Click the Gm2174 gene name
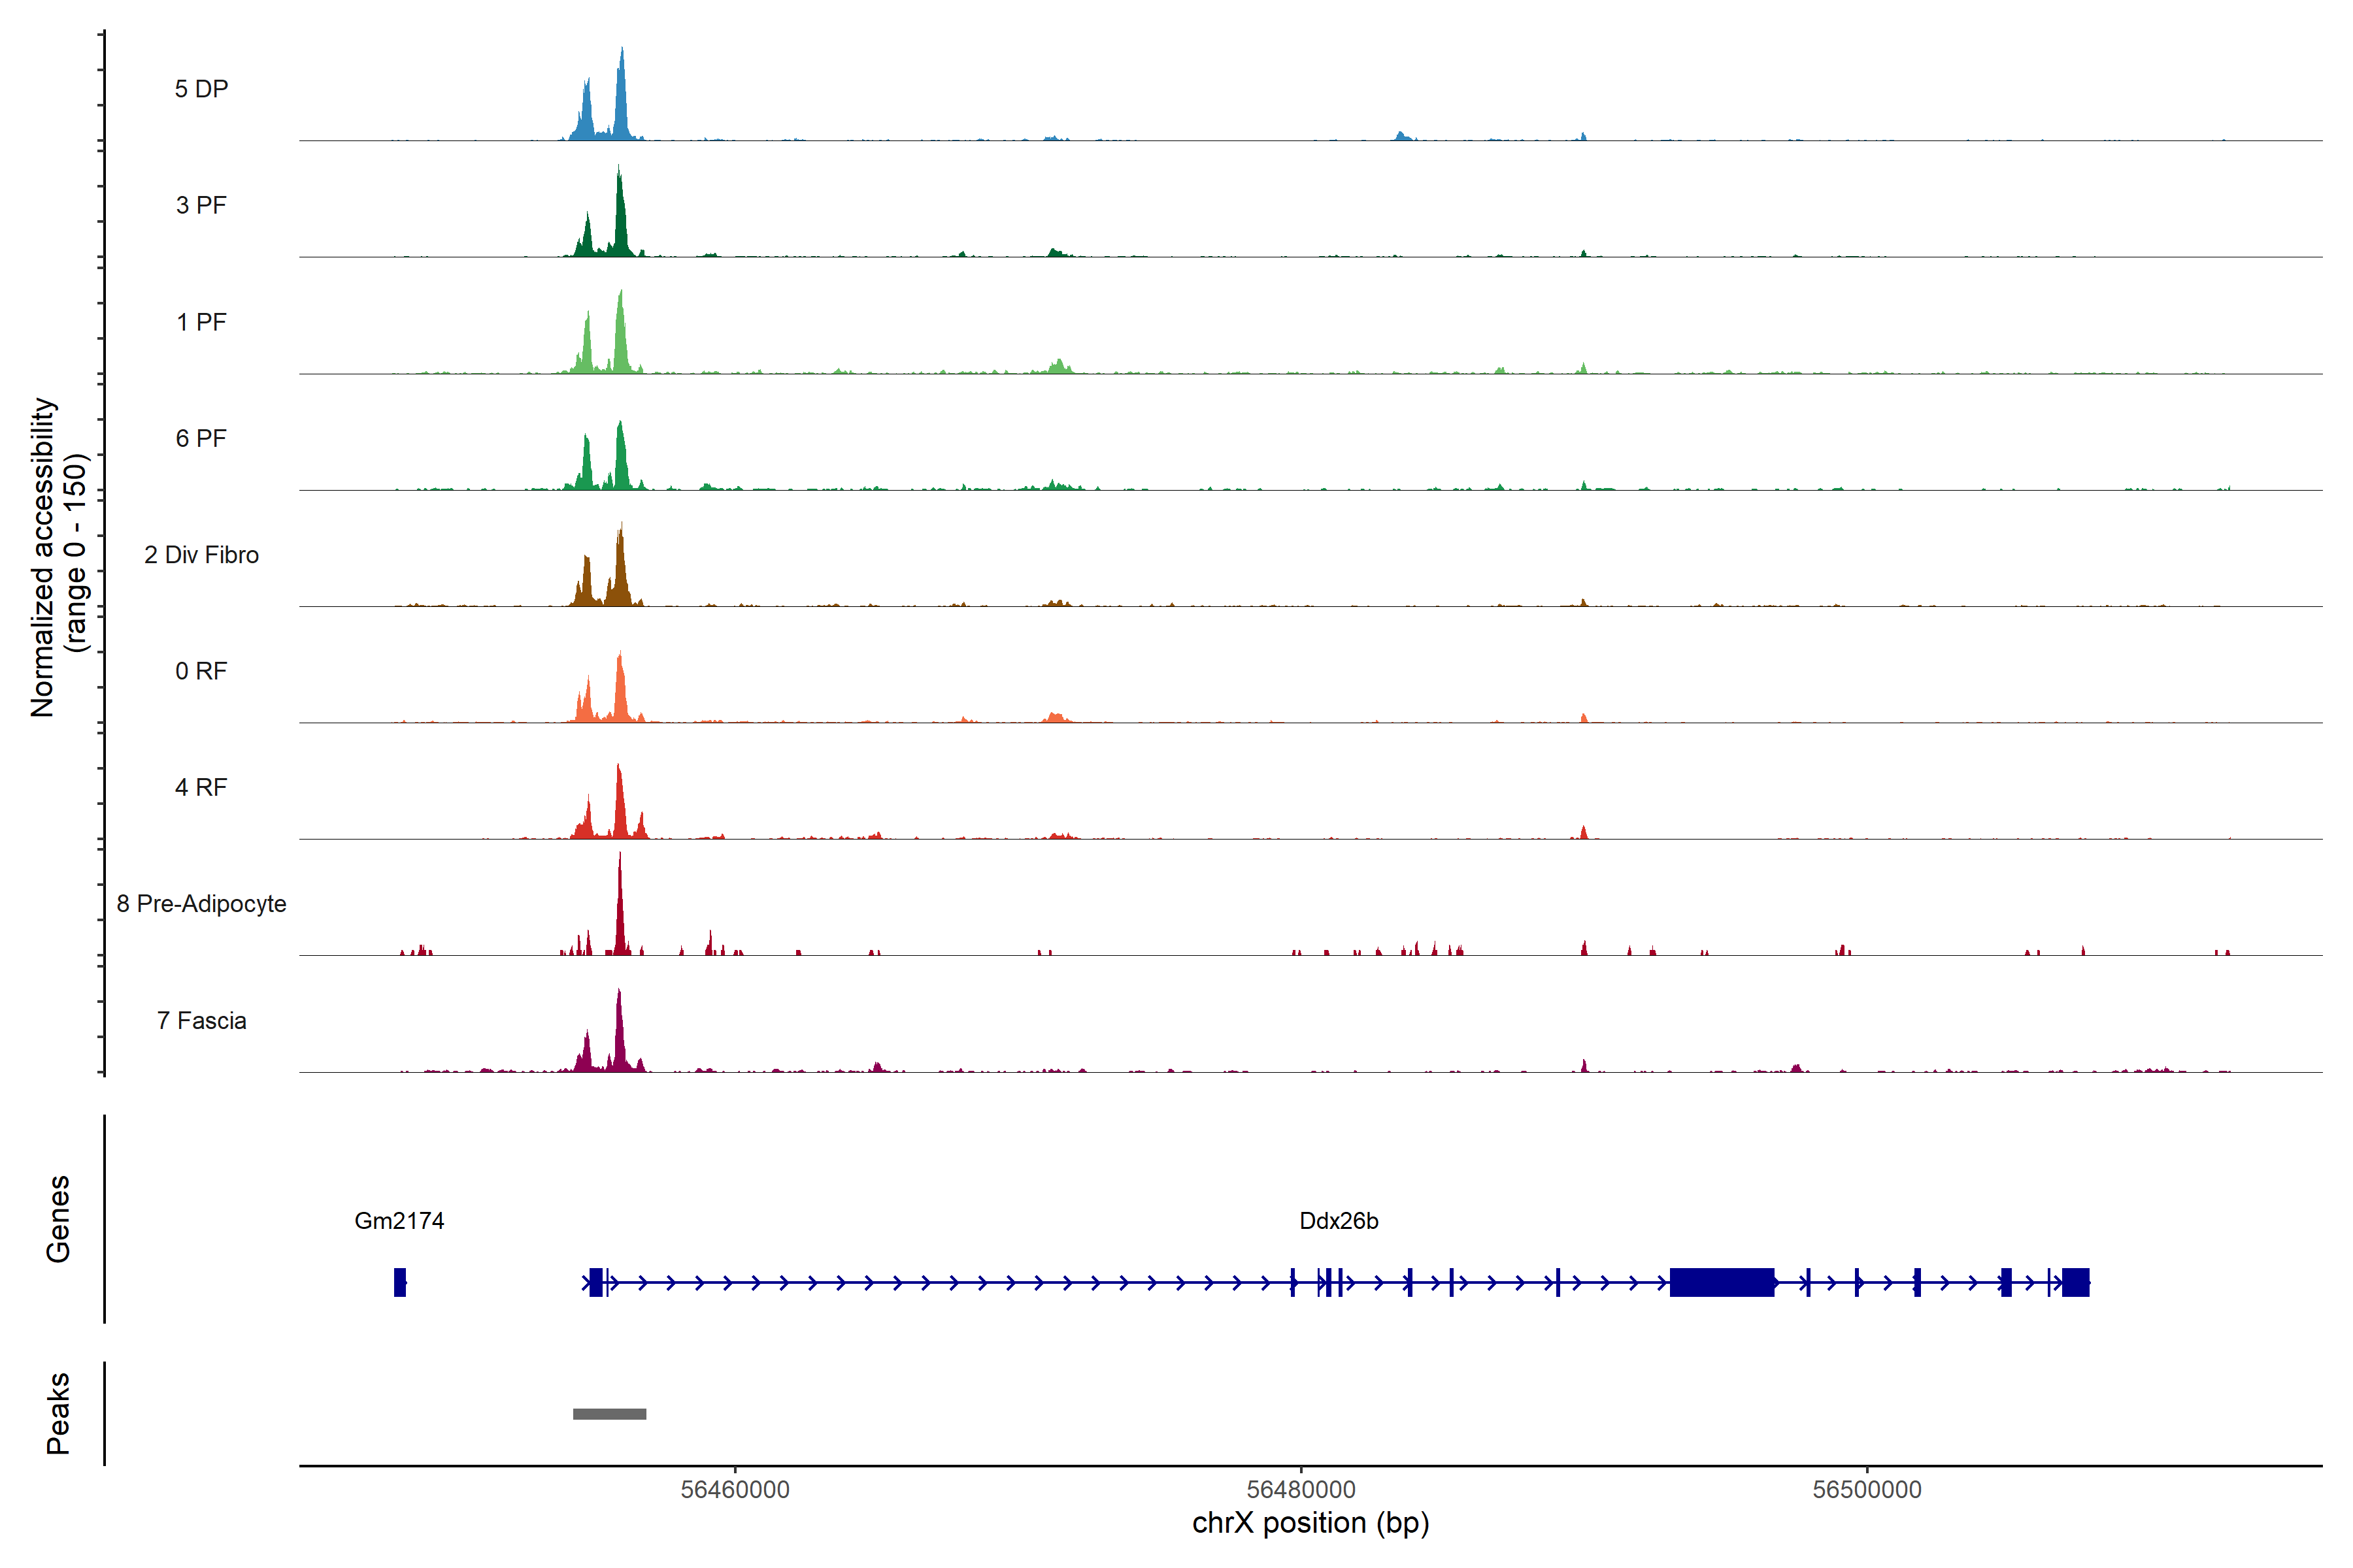 [x=399, y=1221]
